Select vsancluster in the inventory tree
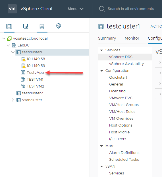This screenshot has width=162, height=177. [32, 100]
